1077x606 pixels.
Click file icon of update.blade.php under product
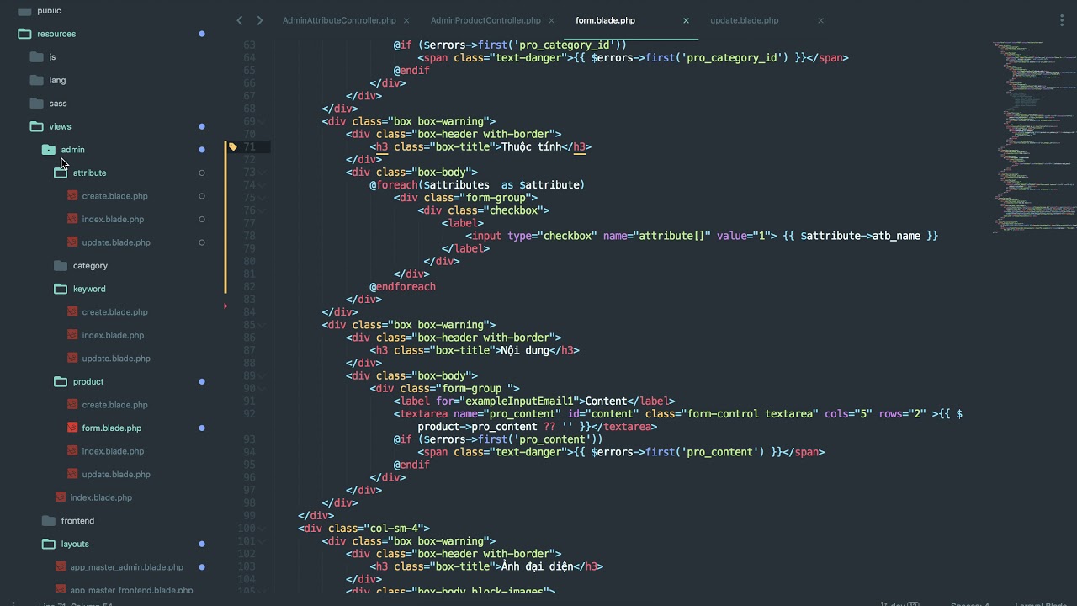pyautogui.click(x=73, y=475)
